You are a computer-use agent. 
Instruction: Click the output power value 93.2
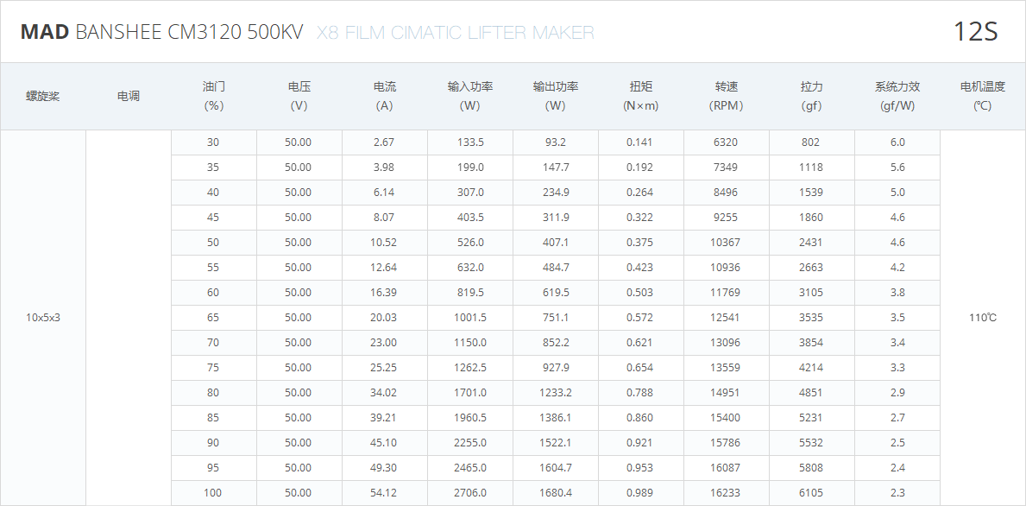coord(556,142)
